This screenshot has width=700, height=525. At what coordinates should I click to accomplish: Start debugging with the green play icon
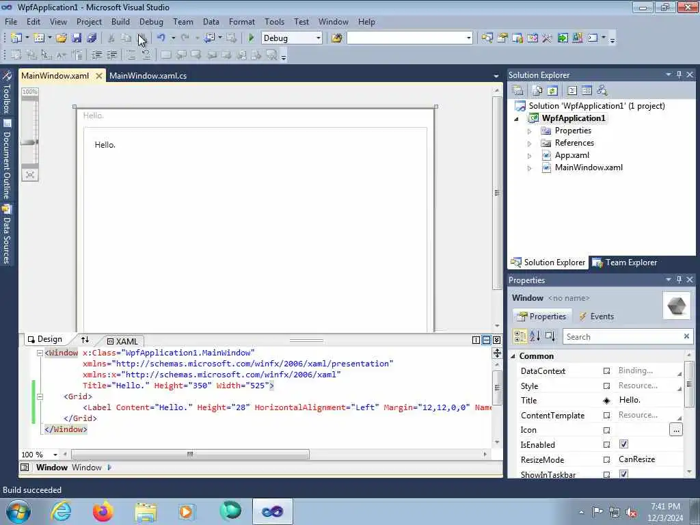pyautogui.click(x=252, y=38)
